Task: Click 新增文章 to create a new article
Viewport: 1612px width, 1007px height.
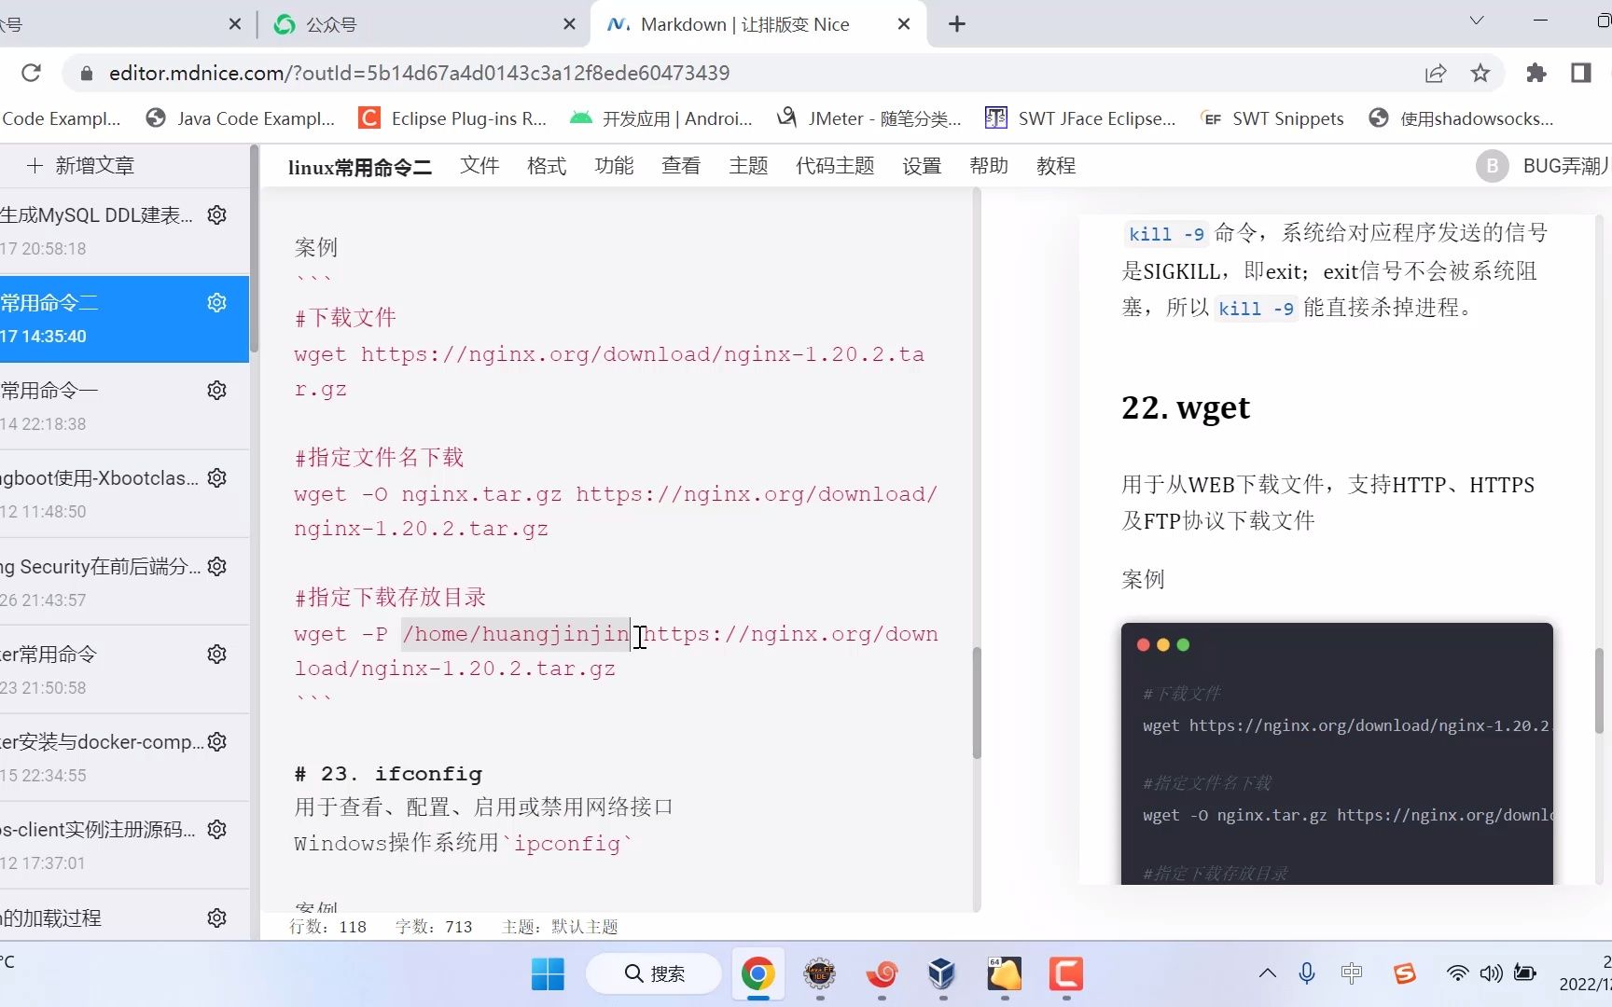Action: pos(80,165)
